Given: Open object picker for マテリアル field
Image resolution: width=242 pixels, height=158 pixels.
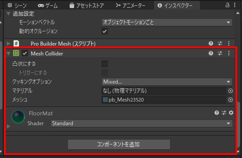Looking at the screenshot, I should (x=230, y=91).
